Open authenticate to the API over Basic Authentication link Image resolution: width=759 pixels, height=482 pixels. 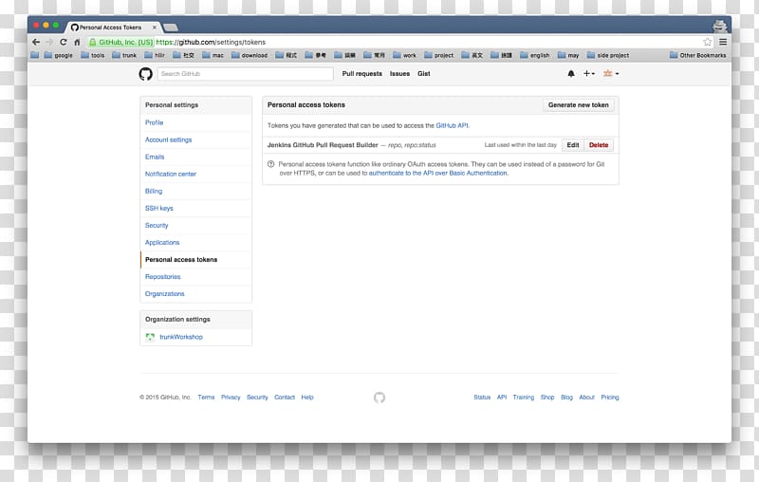click(438, 173)
